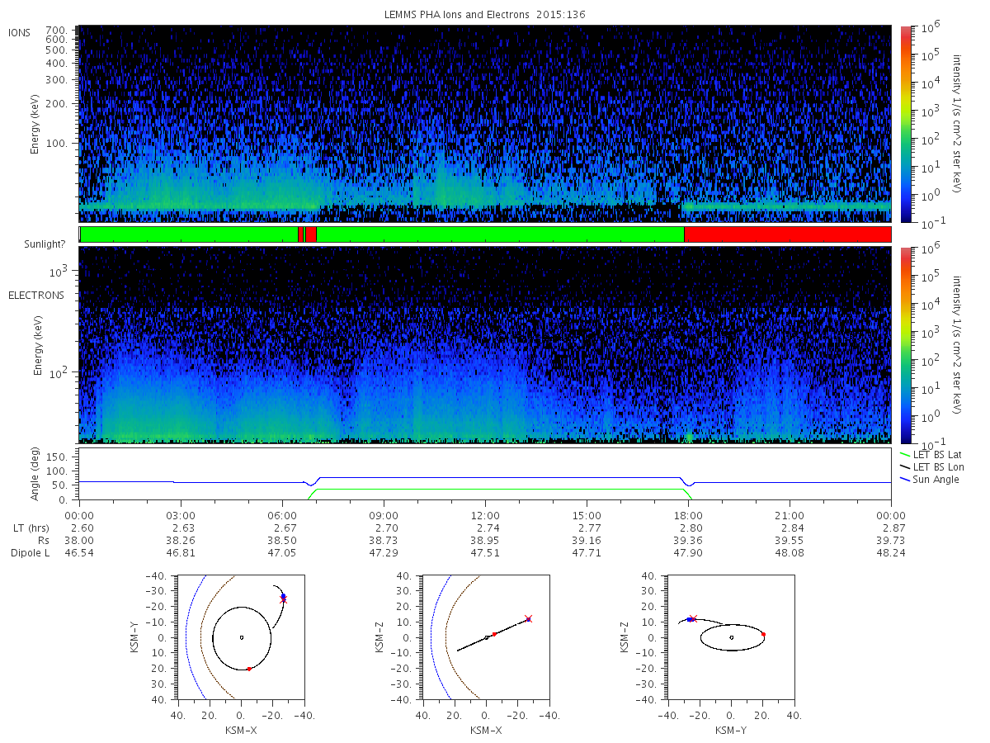Click the 'Angle (deg)' axis label
The height and width of the screenshot is (743, 990).
tap(35, 476)
